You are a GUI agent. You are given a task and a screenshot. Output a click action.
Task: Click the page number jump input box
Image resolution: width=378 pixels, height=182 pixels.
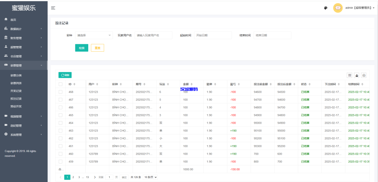coord(109,177)
